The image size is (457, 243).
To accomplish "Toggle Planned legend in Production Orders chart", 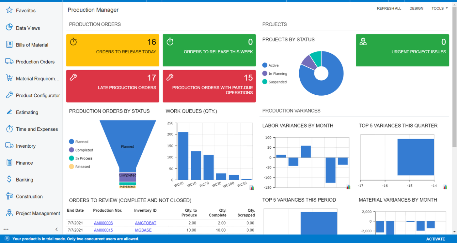I will (71, 142).
